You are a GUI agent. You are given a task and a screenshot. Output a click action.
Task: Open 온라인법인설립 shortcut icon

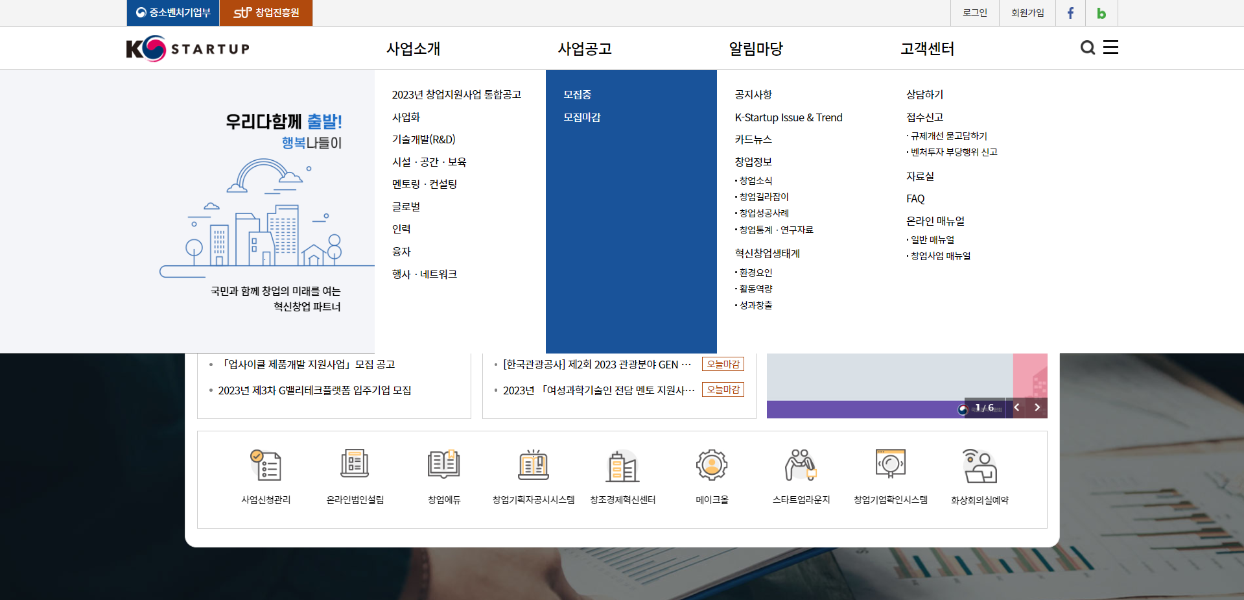[x=355, y=464]
